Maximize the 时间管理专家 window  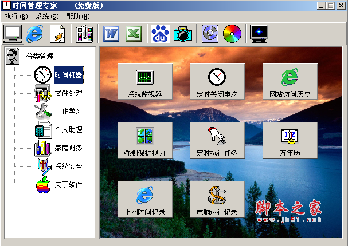coord(330,6)
